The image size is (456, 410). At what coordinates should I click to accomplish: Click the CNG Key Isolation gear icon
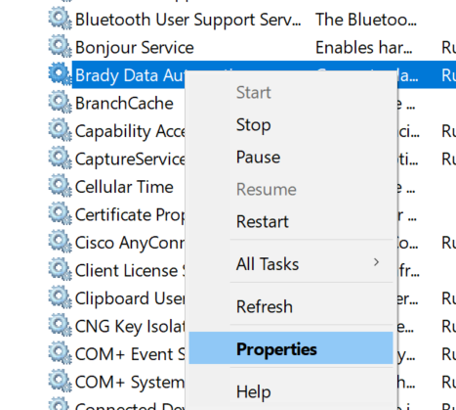tap(60, 326)
